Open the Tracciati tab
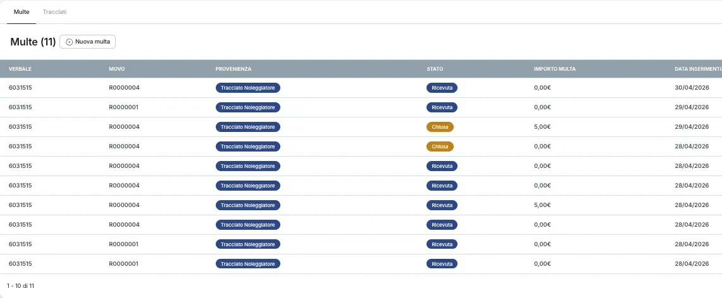The height and width of the screenshot is (298, 722). pos(55,12)
